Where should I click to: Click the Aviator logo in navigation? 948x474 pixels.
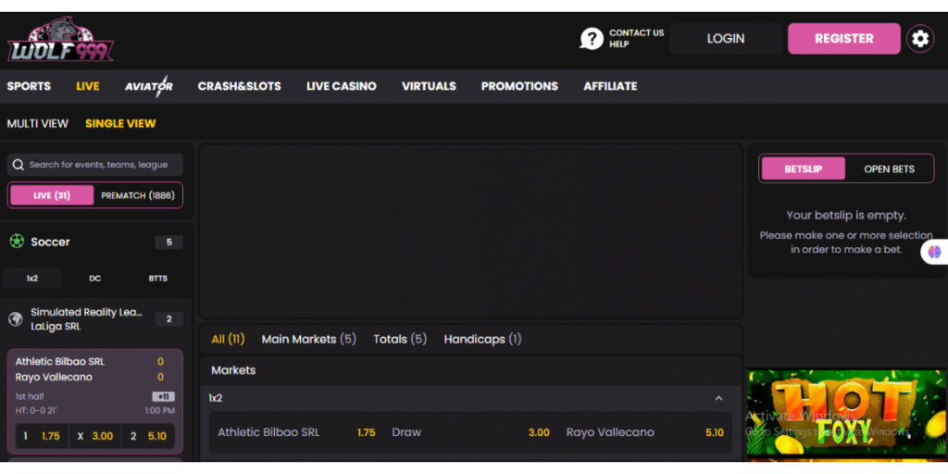pyautogui.click(x=149, y=86)
